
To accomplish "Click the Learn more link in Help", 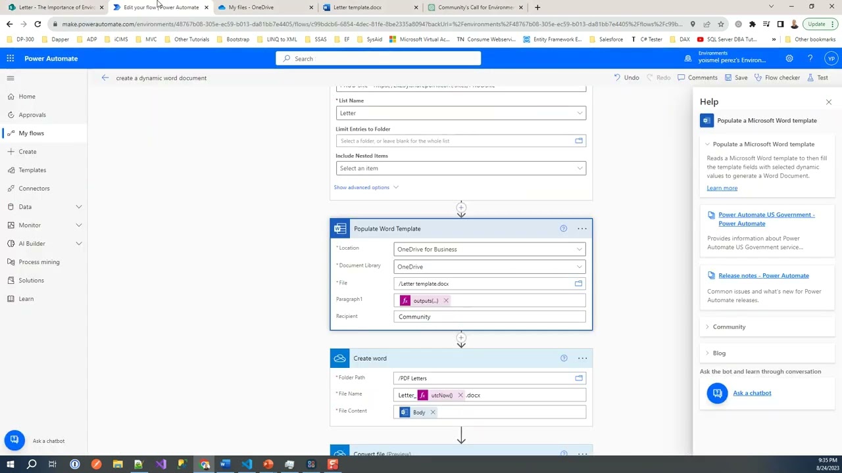I will 722,188.
